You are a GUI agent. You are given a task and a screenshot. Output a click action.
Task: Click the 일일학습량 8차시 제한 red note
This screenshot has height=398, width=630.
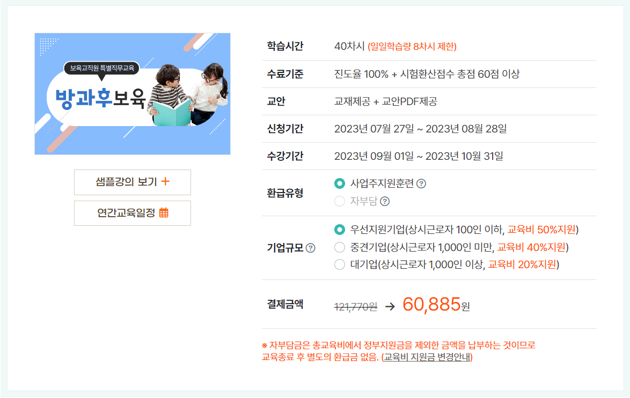[x=412, y=47]
